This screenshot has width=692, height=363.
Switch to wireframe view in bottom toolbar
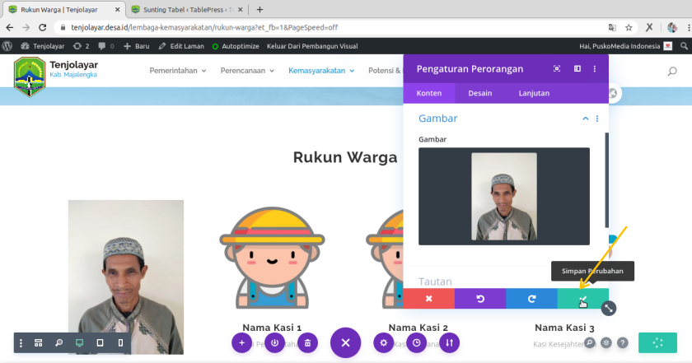point(39,342)
